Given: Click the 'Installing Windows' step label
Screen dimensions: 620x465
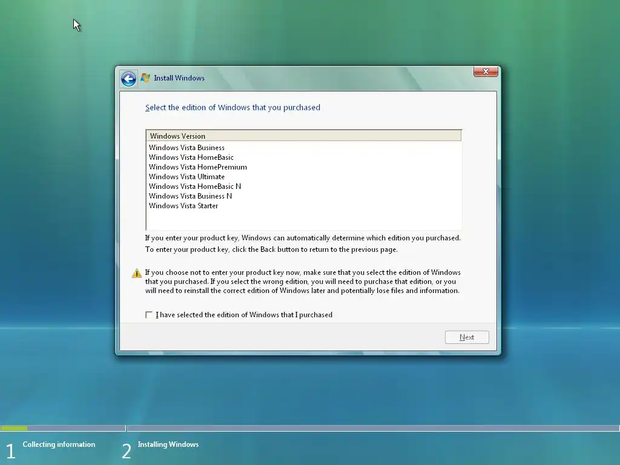Looking at the screenshot, I should [168, 444].
